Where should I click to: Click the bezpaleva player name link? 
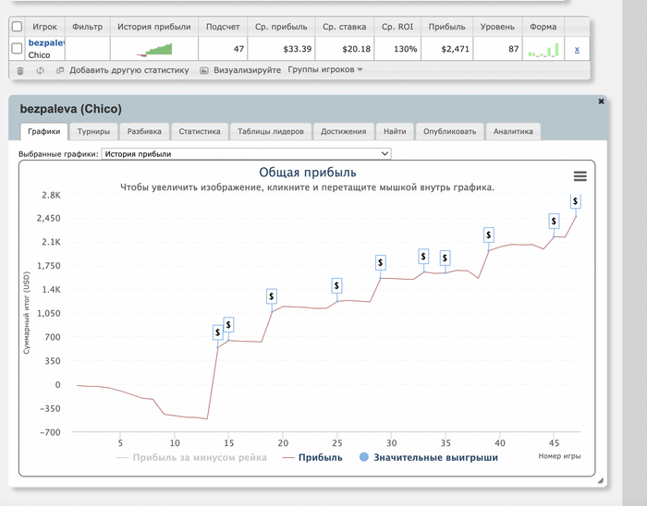click(x=46, y=42)
